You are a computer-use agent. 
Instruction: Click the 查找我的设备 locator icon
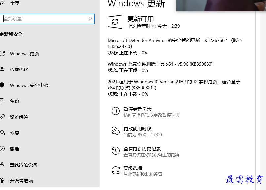2,165
